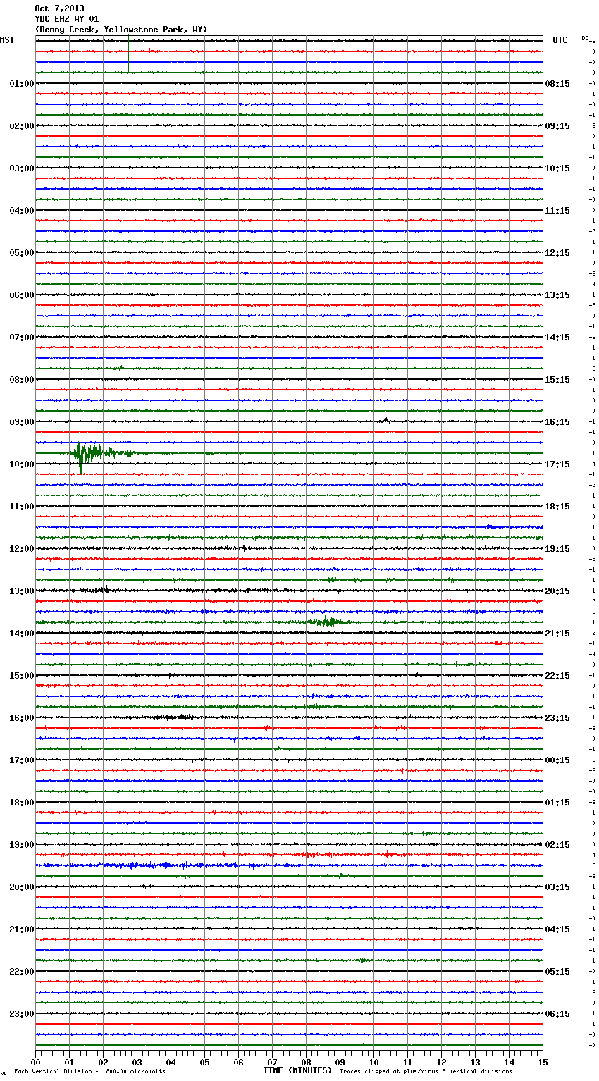This screenshot has width=599, height=1081.
Task: Click the 09:15 UTC time label
Action: click(x=557, y=126)
